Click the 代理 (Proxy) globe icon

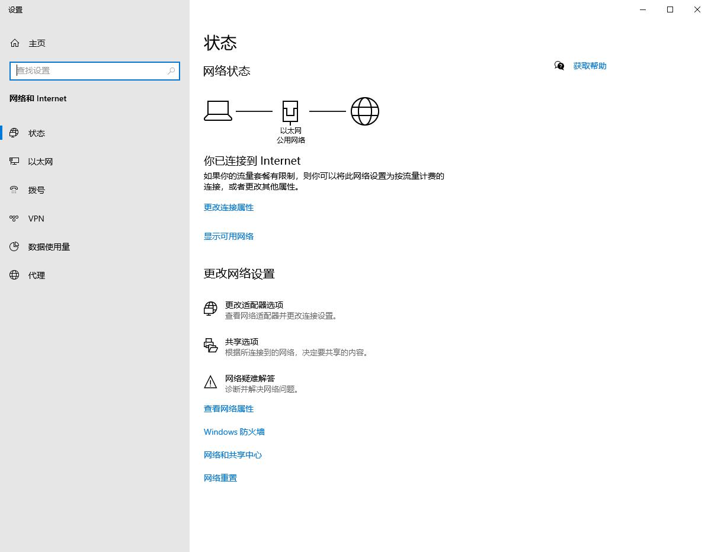click(x=14, y=275)
